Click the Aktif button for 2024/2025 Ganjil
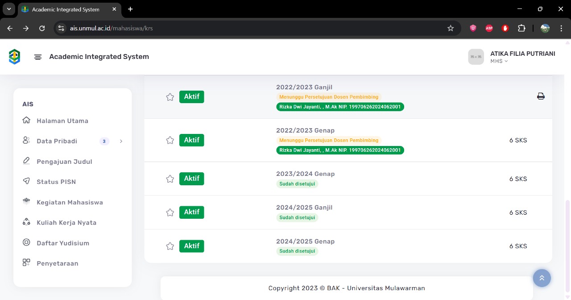The image size is (571, 300). click(x=191, y=212)
